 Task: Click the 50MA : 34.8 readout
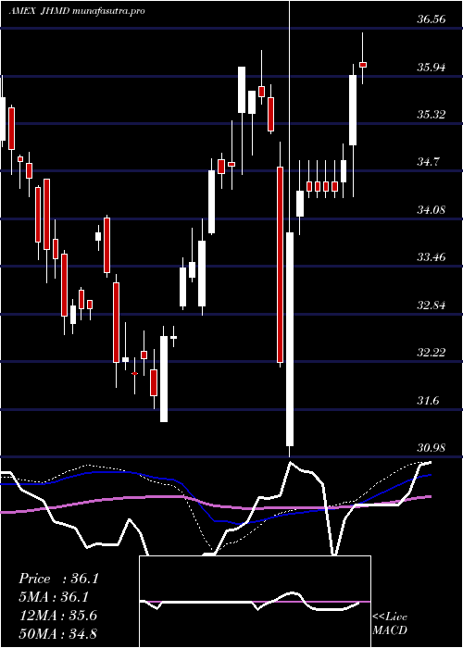pos(58,633)
